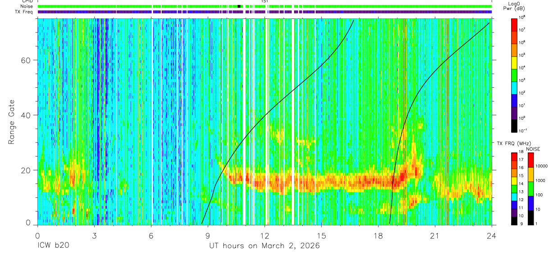Pick the black bottom segment of the NOISE colorbar
Viewport: 553px width, 255px height.
tap(530, 218)
